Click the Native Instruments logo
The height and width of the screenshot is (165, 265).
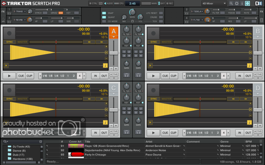(259, 3)
